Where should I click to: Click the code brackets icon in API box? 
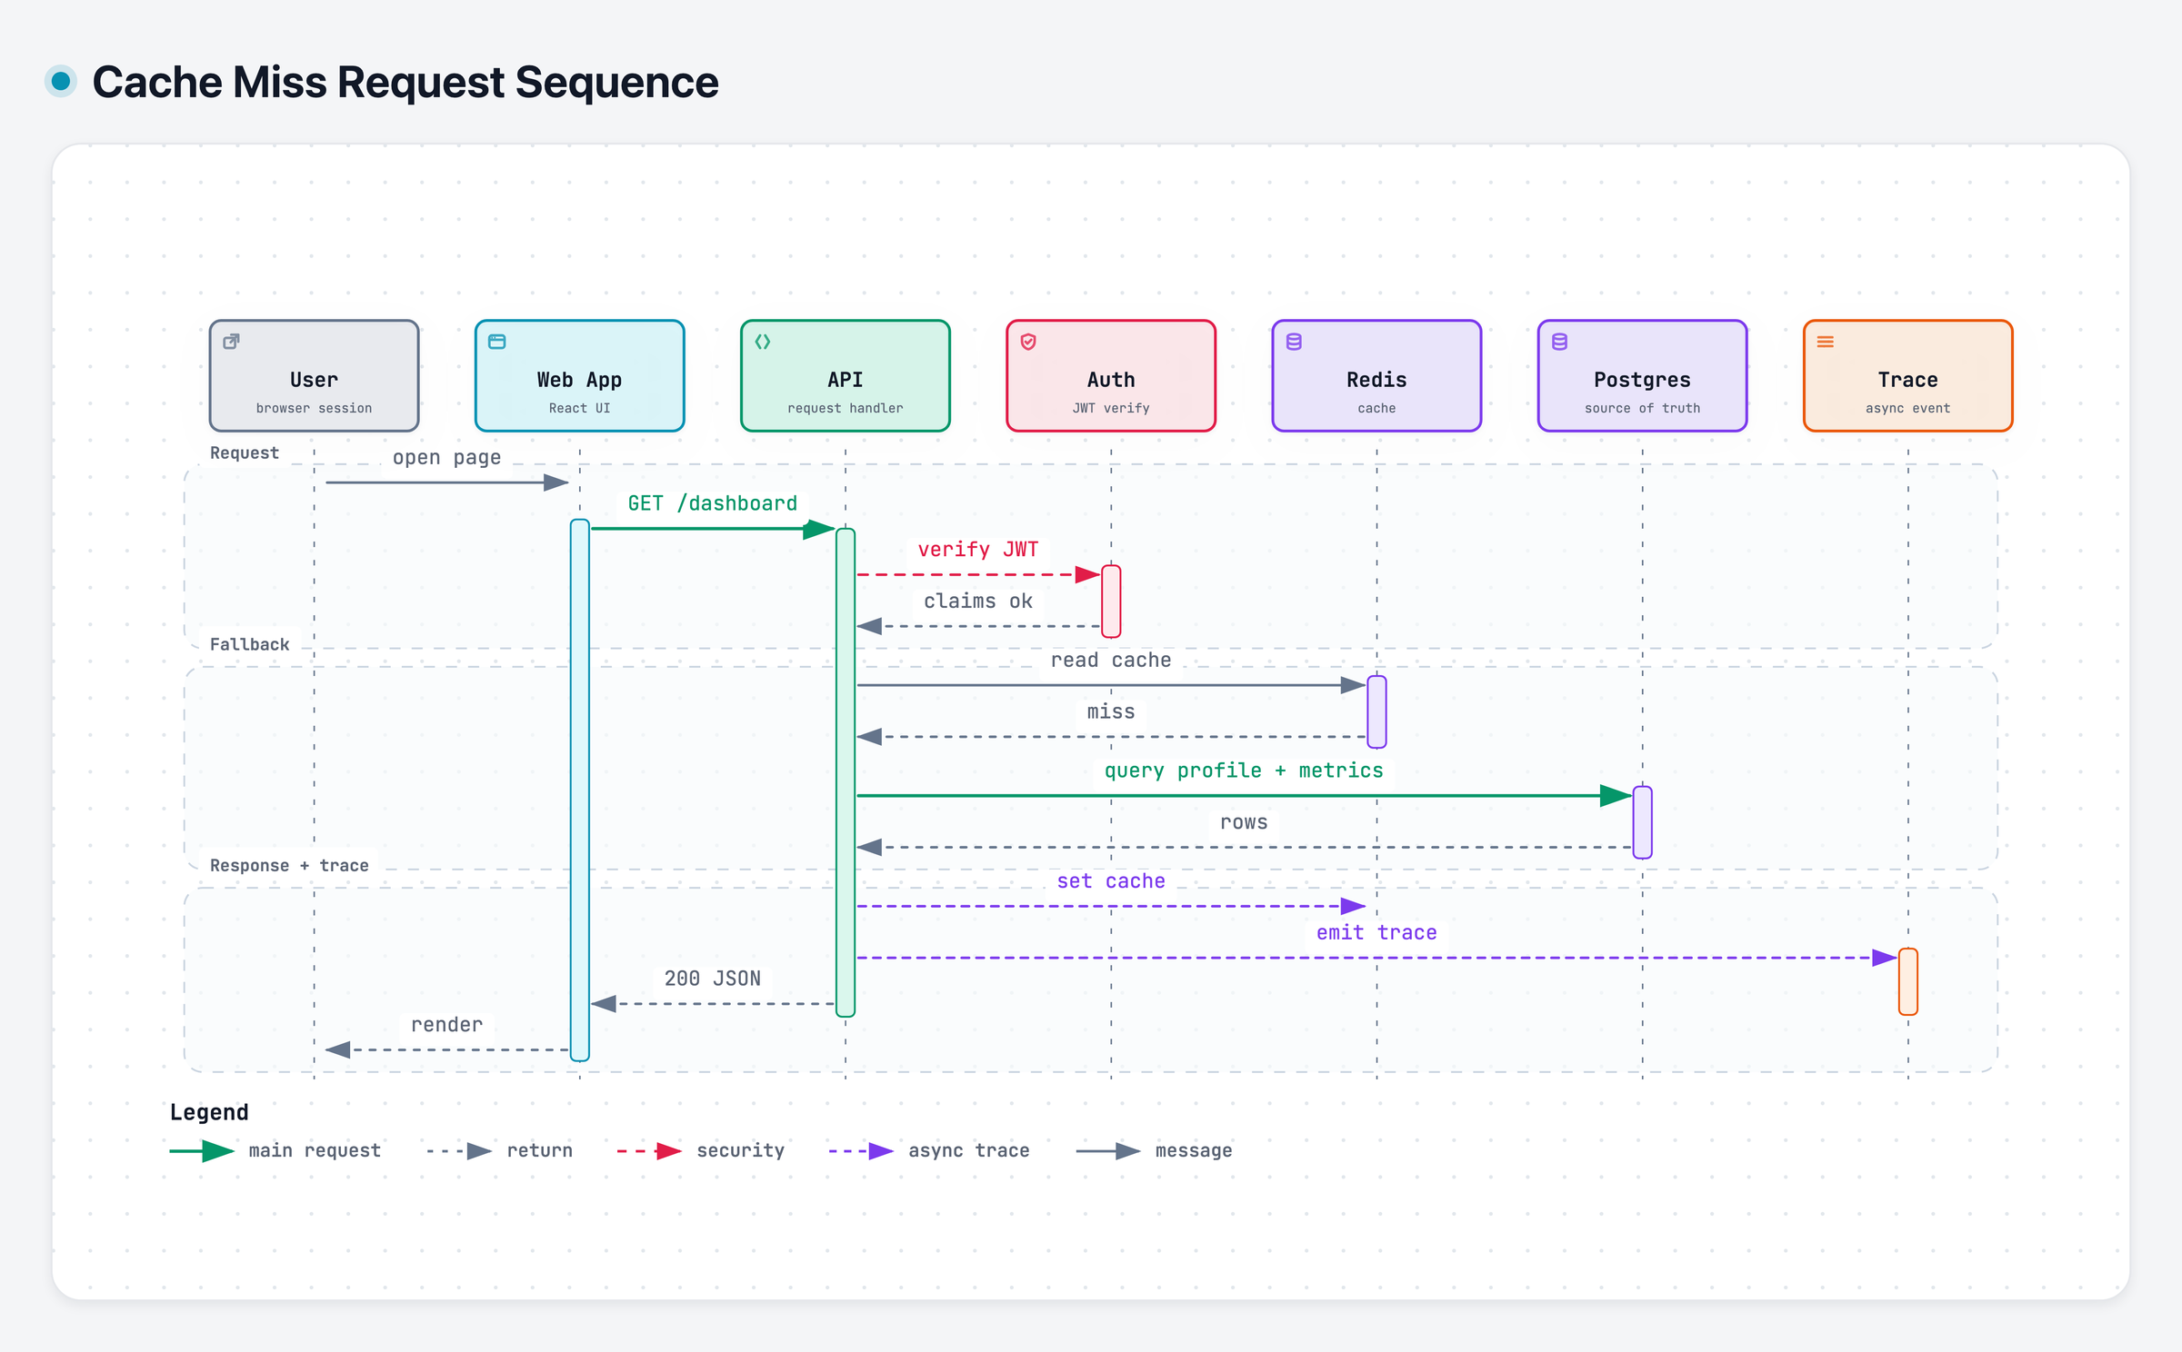(763, 342)
